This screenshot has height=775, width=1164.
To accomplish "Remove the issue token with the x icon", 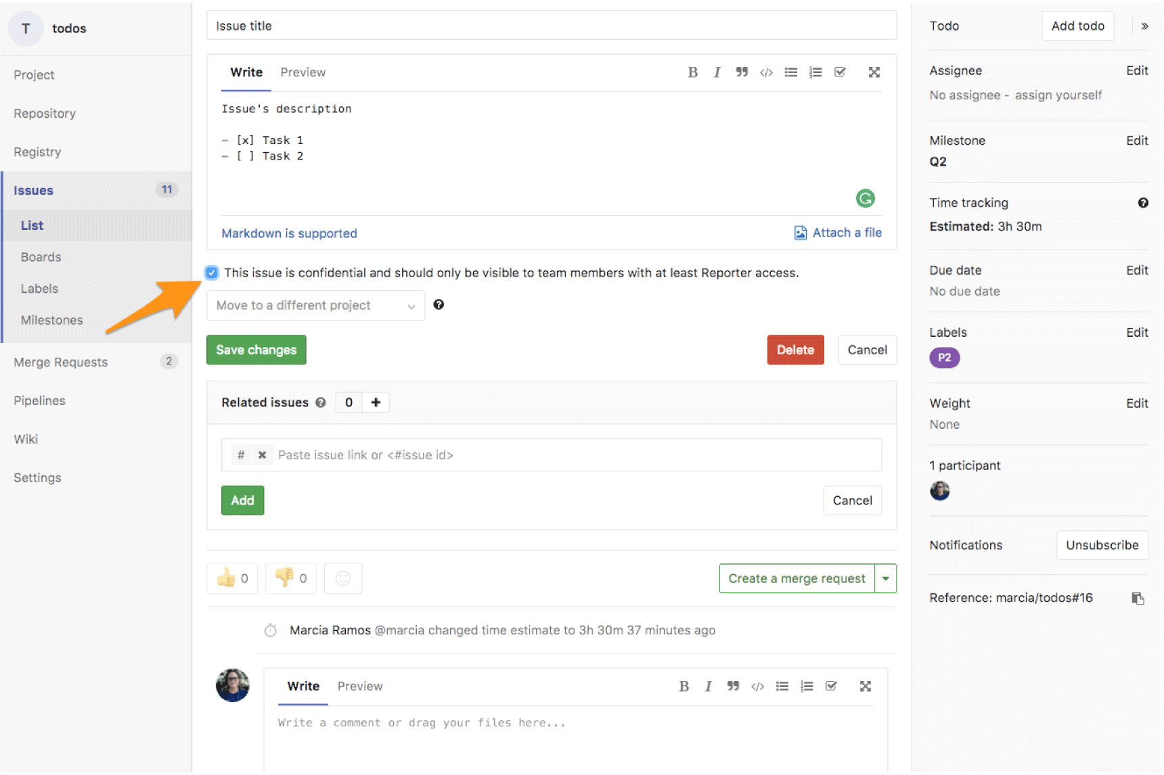I will (262, 455).
